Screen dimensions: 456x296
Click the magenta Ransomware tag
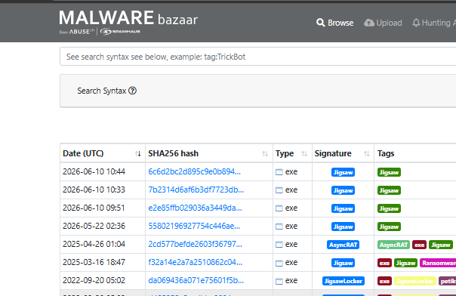(438, 263)
